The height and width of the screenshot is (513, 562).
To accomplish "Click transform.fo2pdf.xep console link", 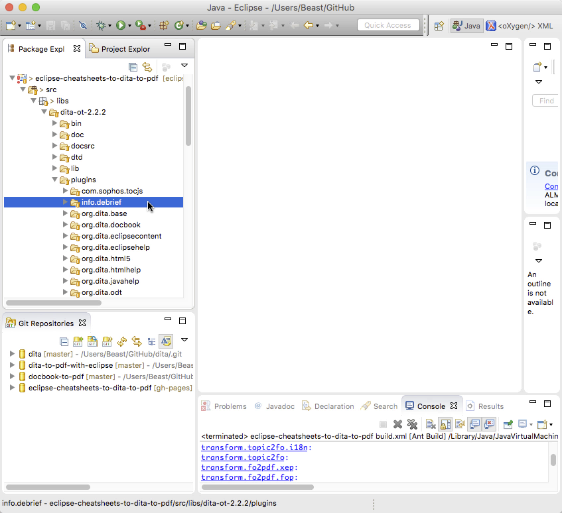I will [x=247, y=467].
